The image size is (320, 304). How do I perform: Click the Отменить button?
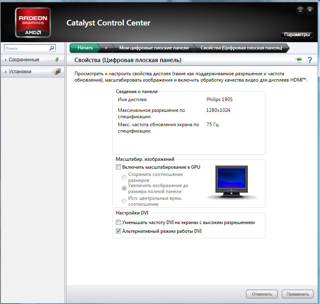click(x=262, y=294)
